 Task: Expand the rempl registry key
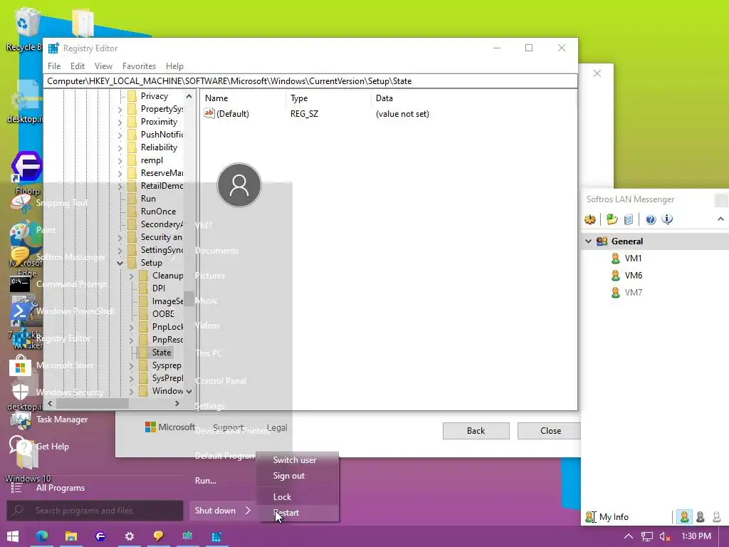(x=120, y=160)
